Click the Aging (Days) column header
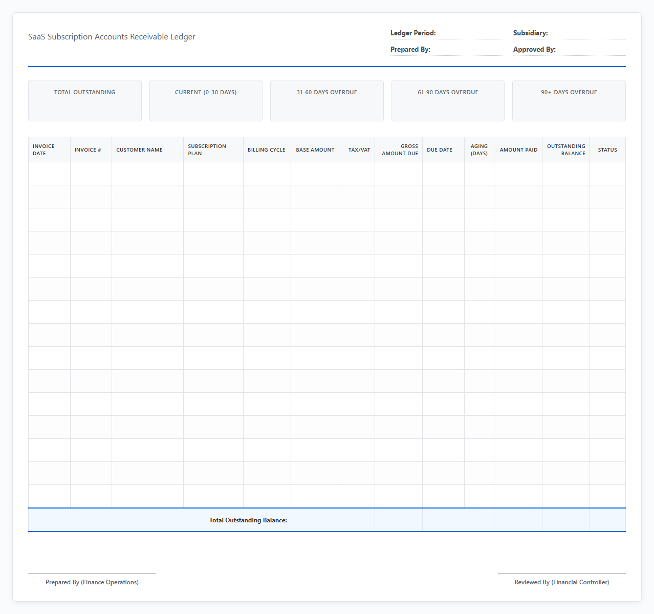Image resolution: width=654 pixels, height=614 pixels. tap(479, 150)
